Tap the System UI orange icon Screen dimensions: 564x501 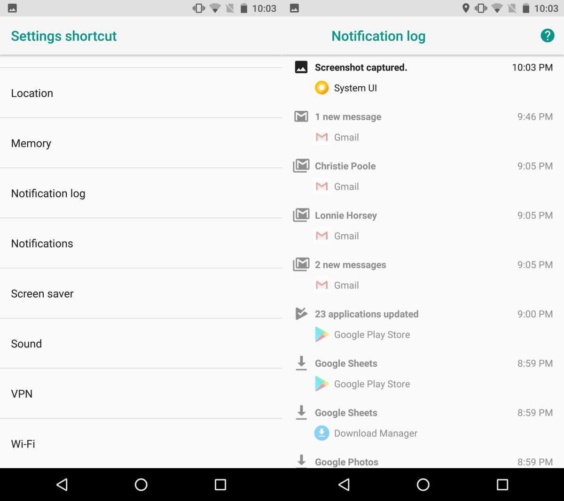321,88
